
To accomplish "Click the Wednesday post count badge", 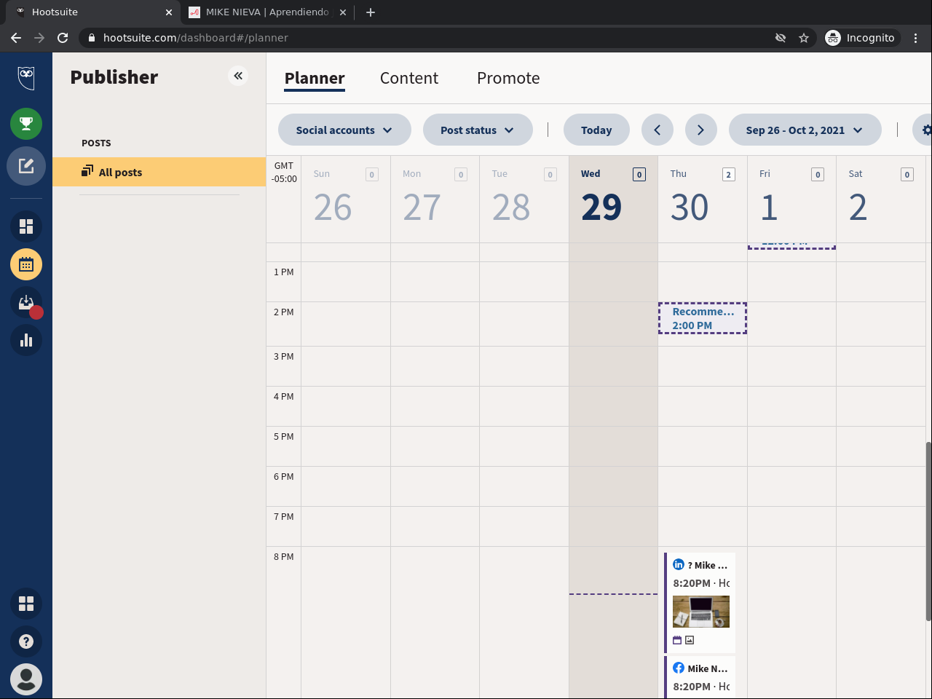I will [x=639, y=175].
